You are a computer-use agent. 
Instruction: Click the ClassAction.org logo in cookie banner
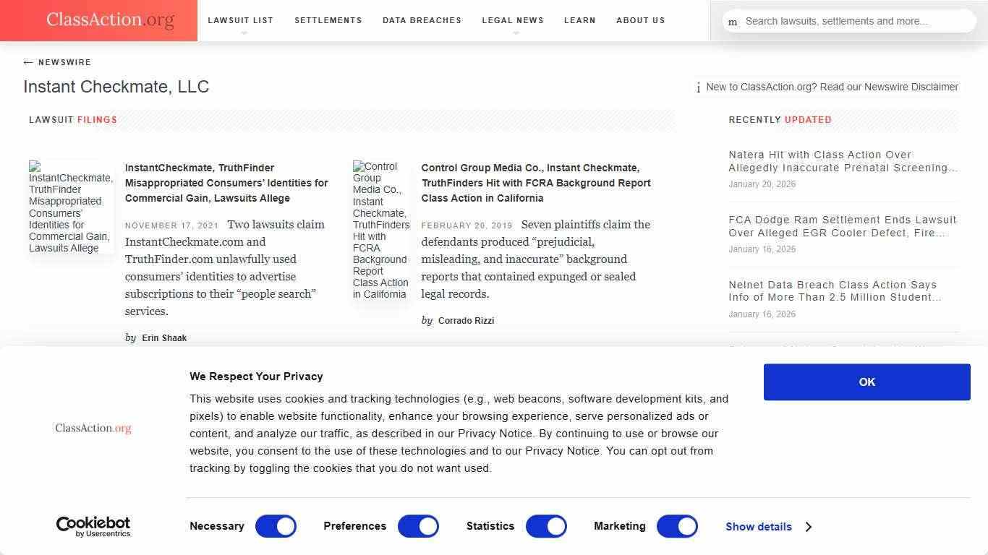click(x=93, y=428)
